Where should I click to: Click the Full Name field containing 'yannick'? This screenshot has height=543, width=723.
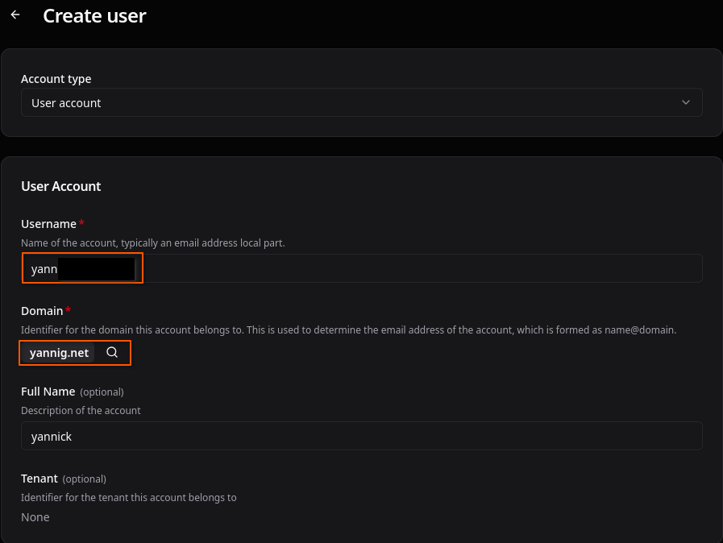361,436
